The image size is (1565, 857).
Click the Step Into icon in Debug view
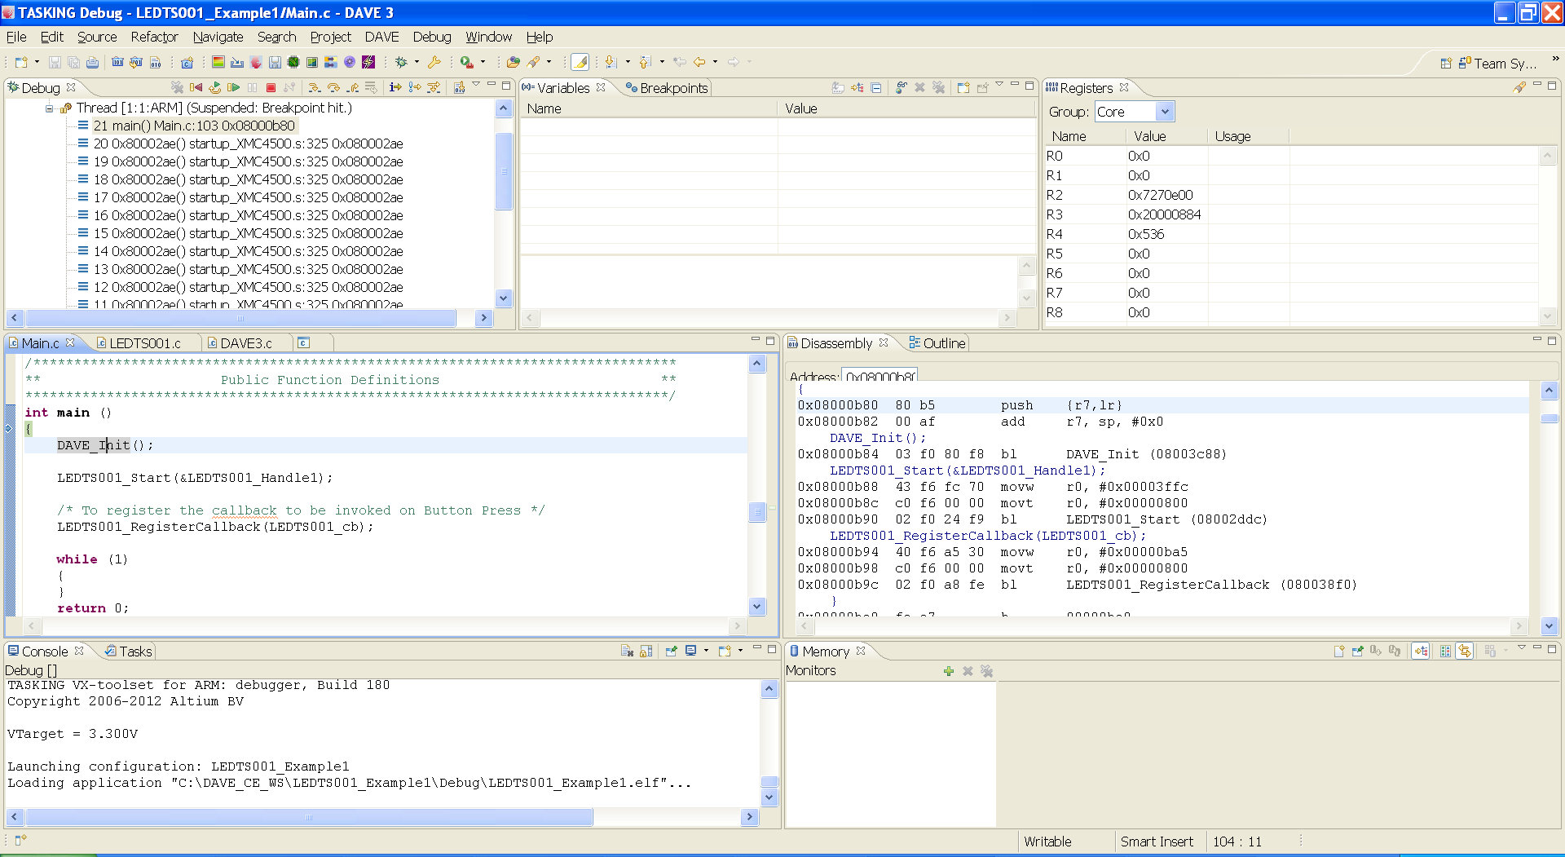pos(314,87)
